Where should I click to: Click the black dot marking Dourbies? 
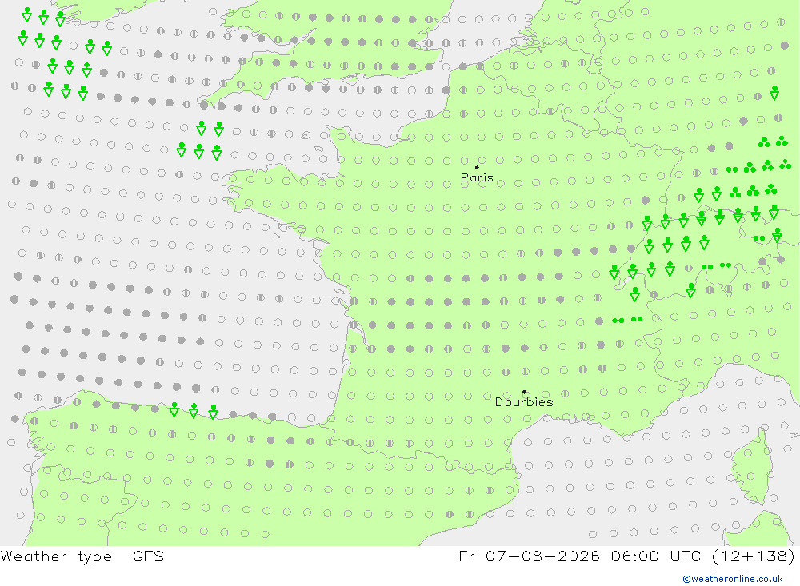pos(524,392)
